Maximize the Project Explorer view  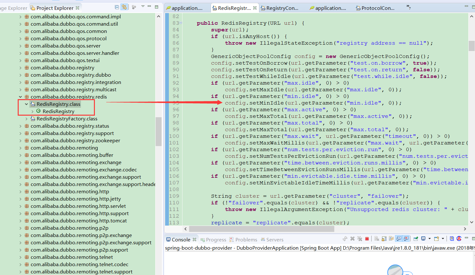(x=157, y=7)
